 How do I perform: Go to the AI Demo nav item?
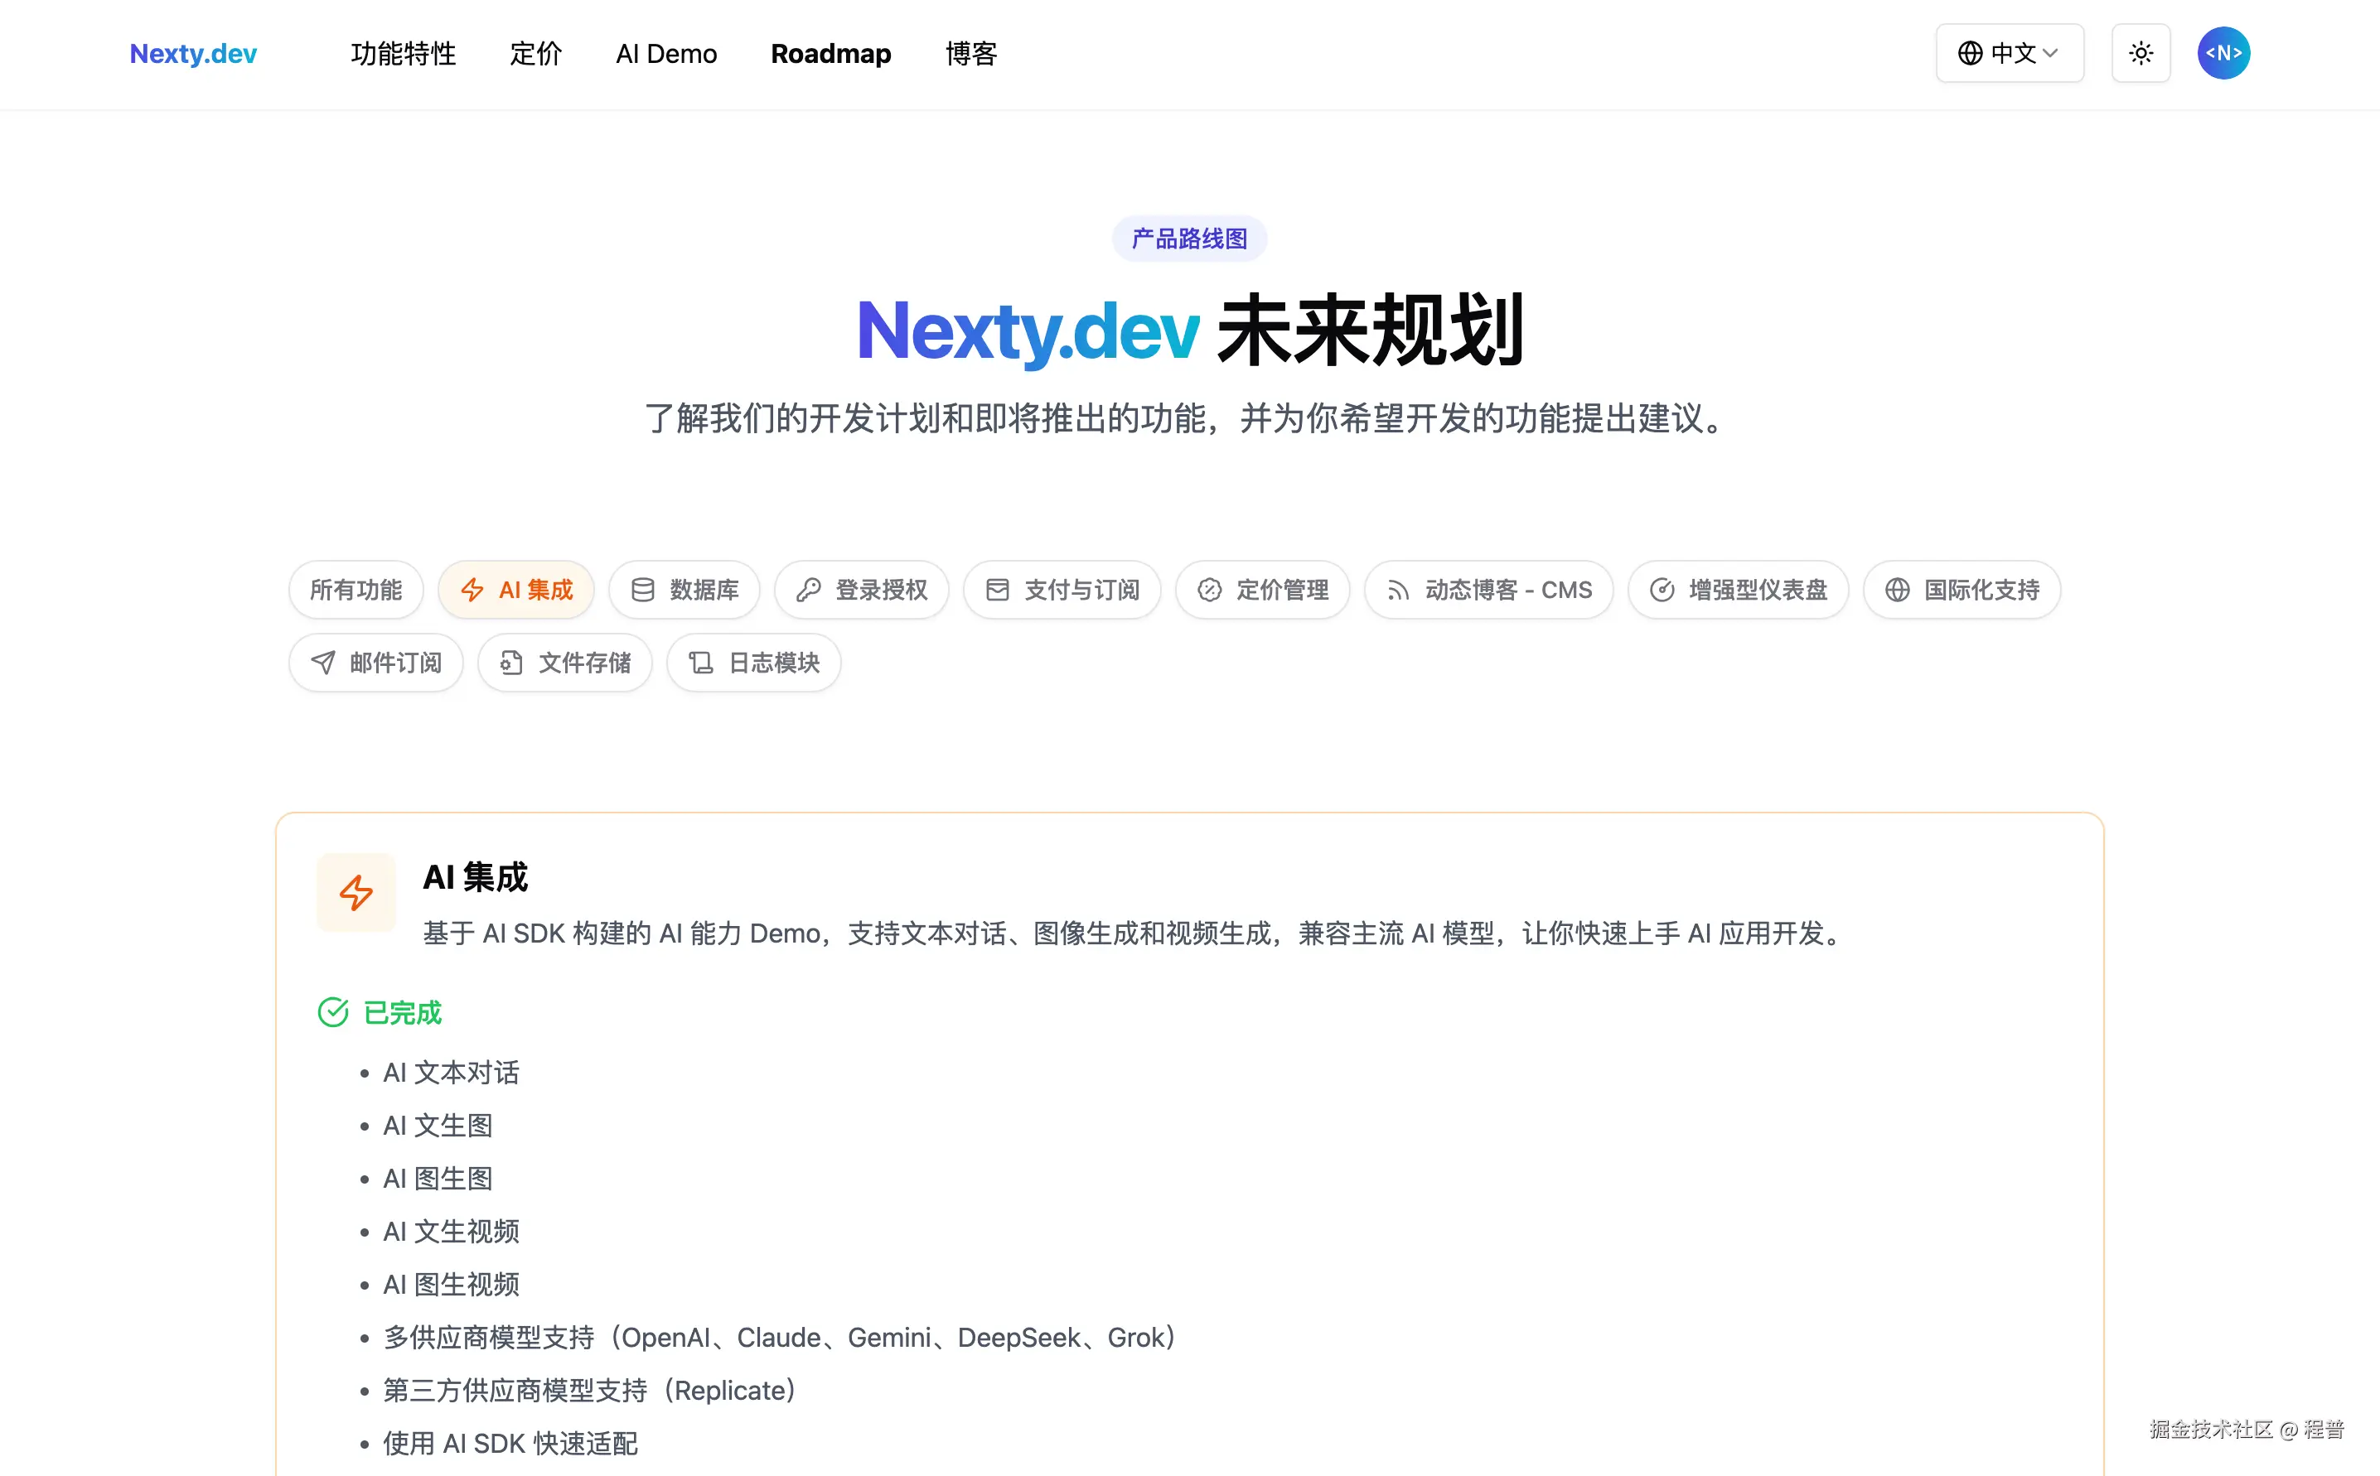tap(666, 54)
